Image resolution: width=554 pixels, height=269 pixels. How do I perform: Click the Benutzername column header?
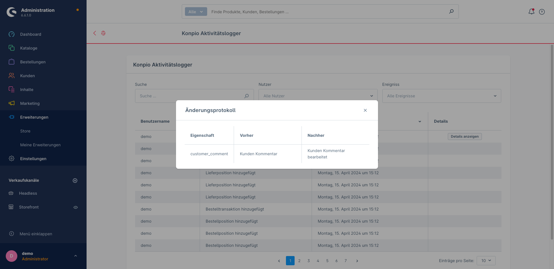155,121
